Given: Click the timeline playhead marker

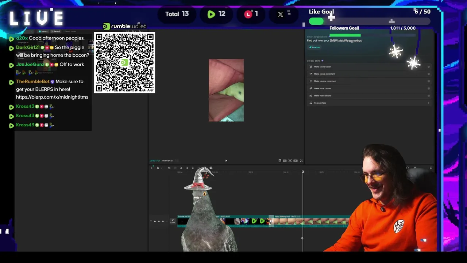Looking at the screenshot, I should click(x=302, y=172).
